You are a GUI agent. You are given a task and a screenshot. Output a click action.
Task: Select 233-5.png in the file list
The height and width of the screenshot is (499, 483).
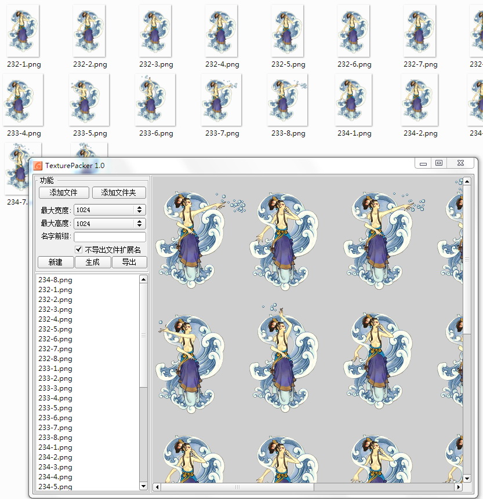coord(56,409)
